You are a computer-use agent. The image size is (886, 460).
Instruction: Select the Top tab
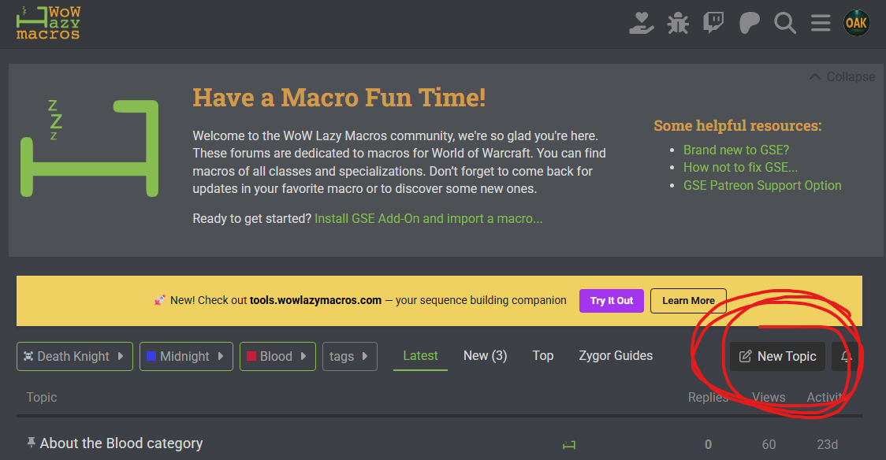coord(542,356)
